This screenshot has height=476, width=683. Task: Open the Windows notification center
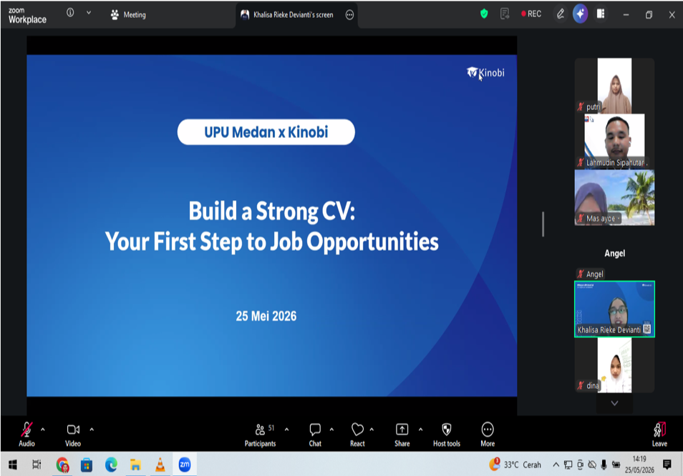pos(667,465)
